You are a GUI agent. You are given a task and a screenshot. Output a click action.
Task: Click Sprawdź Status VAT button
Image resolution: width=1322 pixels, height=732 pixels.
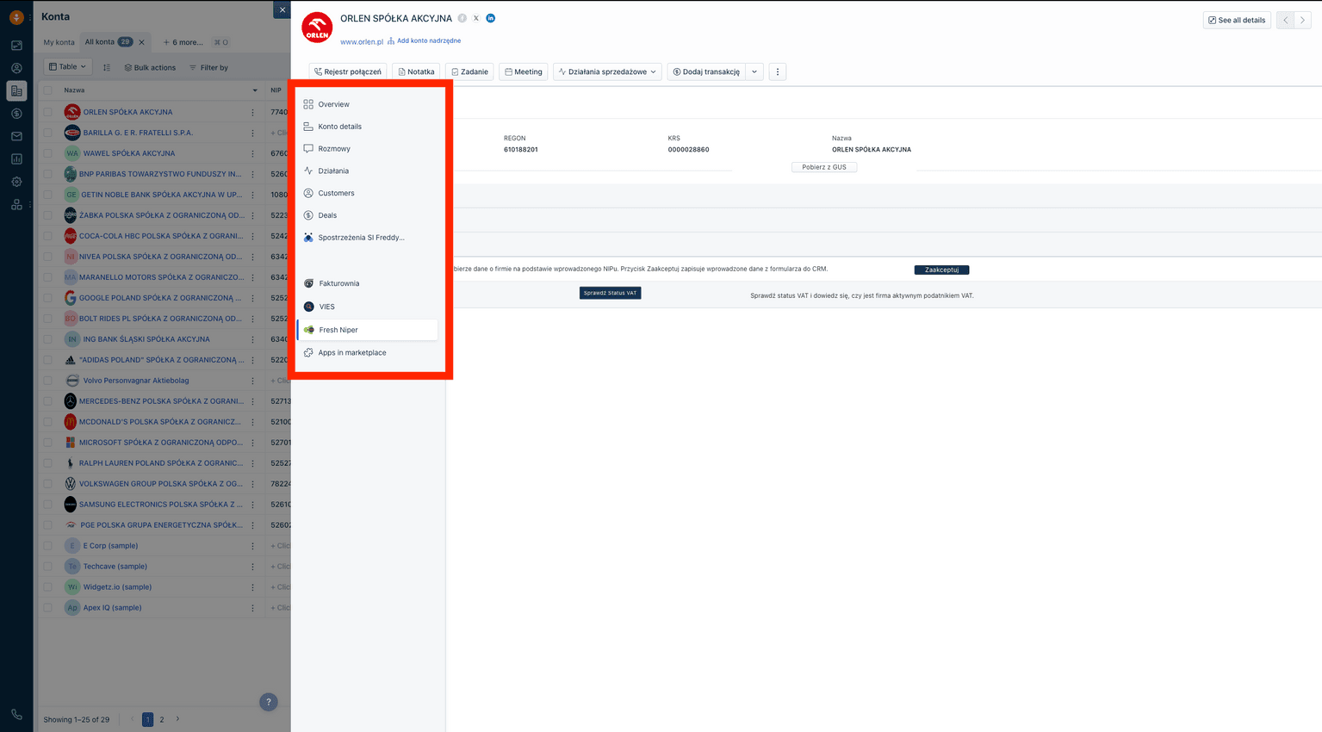[x=610, y=293]
